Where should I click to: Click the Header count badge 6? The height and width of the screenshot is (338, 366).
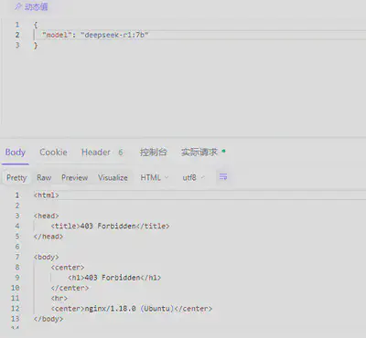click(x=121, y=153)
